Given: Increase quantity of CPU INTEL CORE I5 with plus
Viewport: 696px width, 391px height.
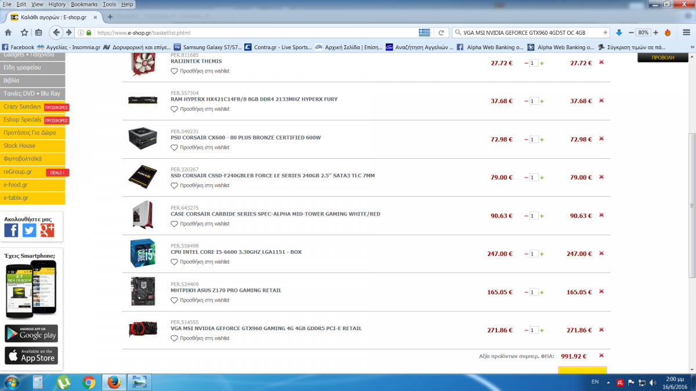Looking at the screenshot, I should click(542, 254).
